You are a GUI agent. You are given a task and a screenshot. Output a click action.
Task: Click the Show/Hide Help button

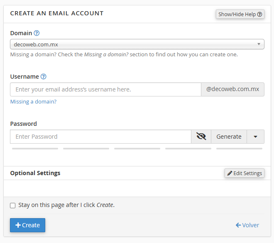click(x=240, y=14)
